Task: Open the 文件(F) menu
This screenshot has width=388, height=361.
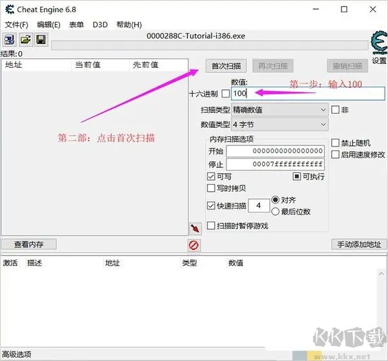Action: tap(17, 25)
